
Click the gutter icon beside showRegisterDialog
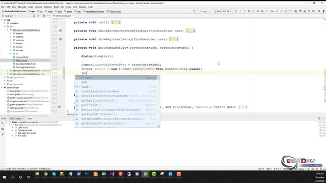pos(60,39)
